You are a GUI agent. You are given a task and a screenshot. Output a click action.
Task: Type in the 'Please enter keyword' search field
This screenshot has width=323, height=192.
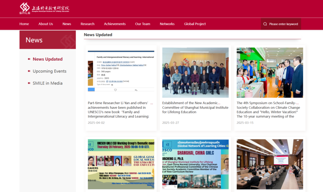pyautogui.click(x=284, y=24)
